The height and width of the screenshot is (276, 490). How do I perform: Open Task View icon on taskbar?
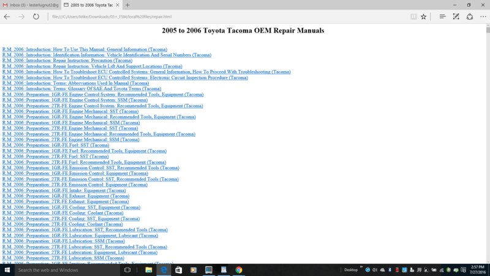pos(127,270)
